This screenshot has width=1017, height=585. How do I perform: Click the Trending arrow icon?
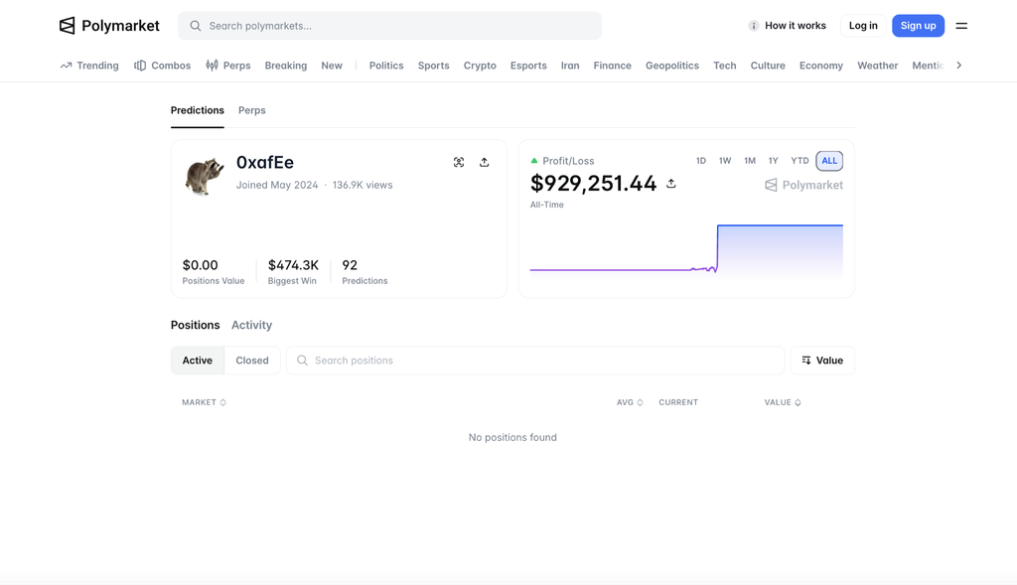click(66, 66)
